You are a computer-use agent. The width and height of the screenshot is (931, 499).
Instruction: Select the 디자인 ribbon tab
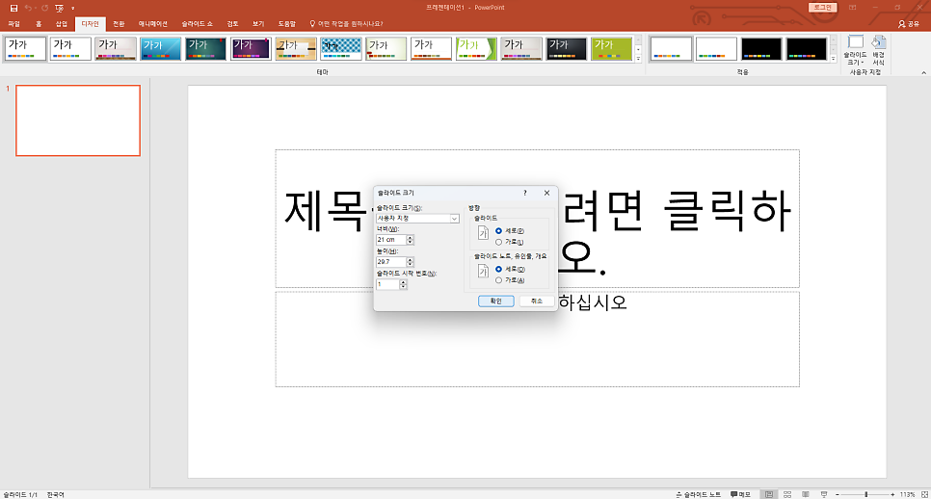[x=91, y=24]
